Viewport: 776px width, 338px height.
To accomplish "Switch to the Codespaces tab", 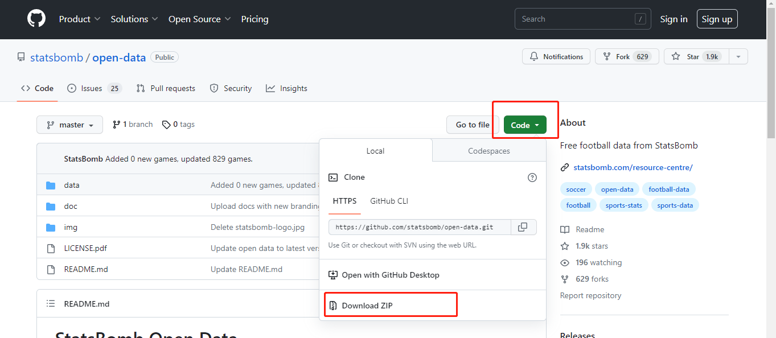I will 488,151.
